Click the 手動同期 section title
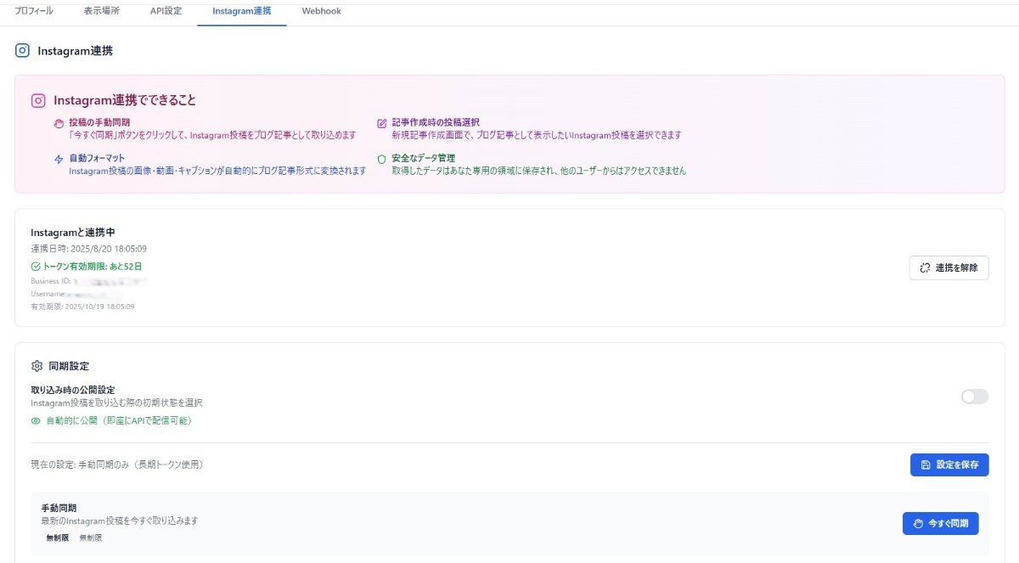Viewport: 1019px width, 563px height. click(59, 507)
